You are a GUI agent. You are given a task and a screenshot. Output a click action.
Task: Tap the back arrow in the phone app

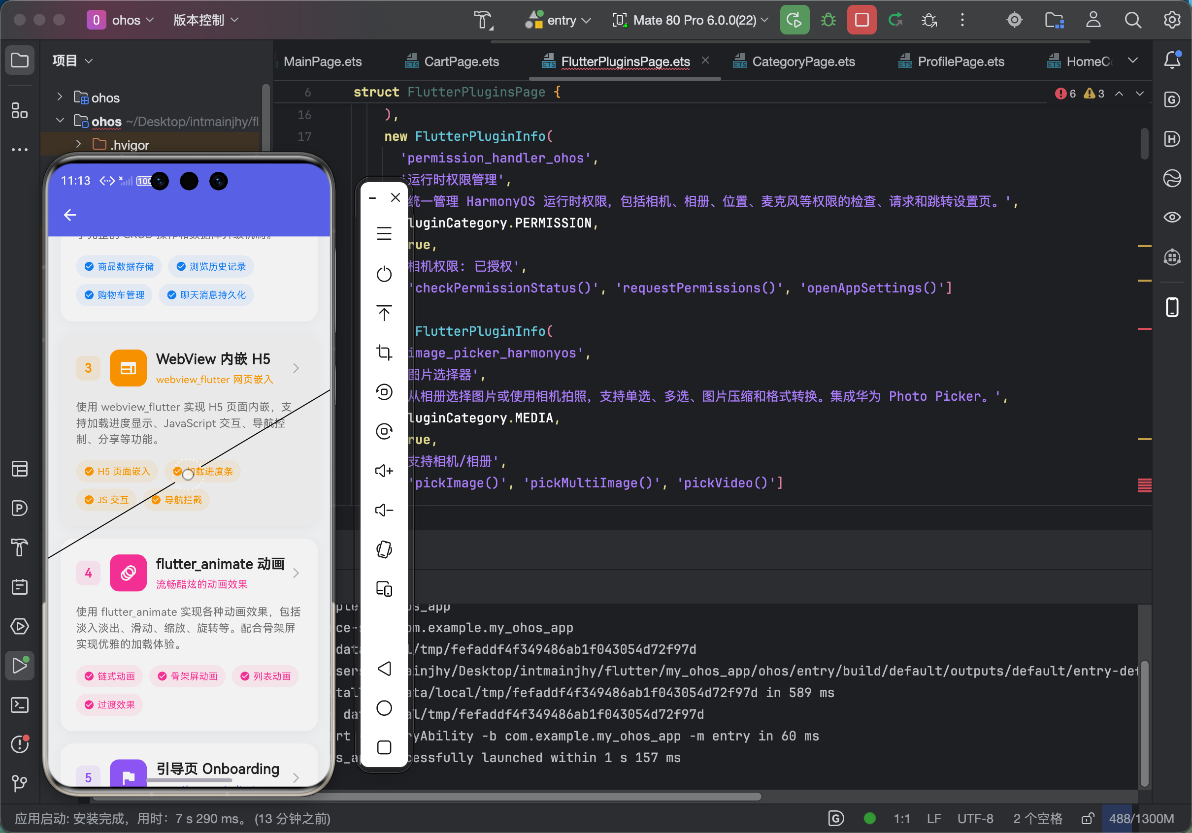point(70,215)
